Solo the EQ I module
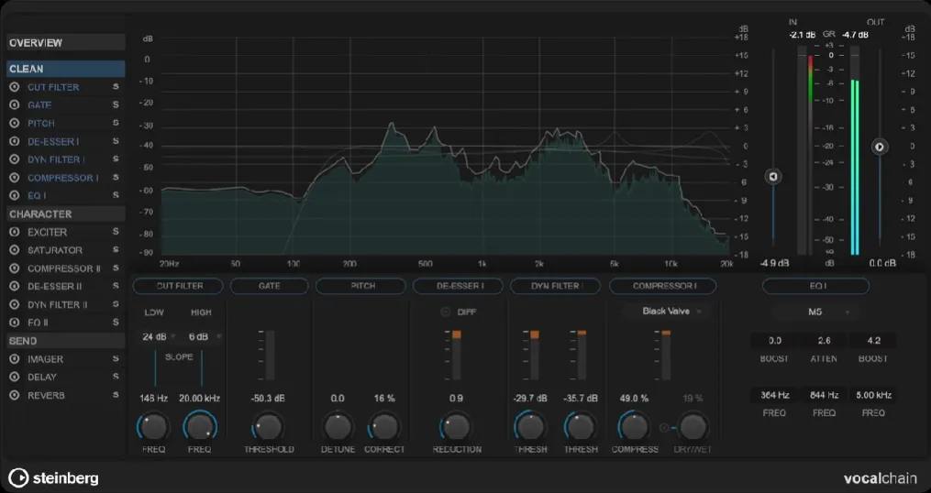Image resolution: width=931 pixels, height=493 pixels. click(x=116, y=196)
